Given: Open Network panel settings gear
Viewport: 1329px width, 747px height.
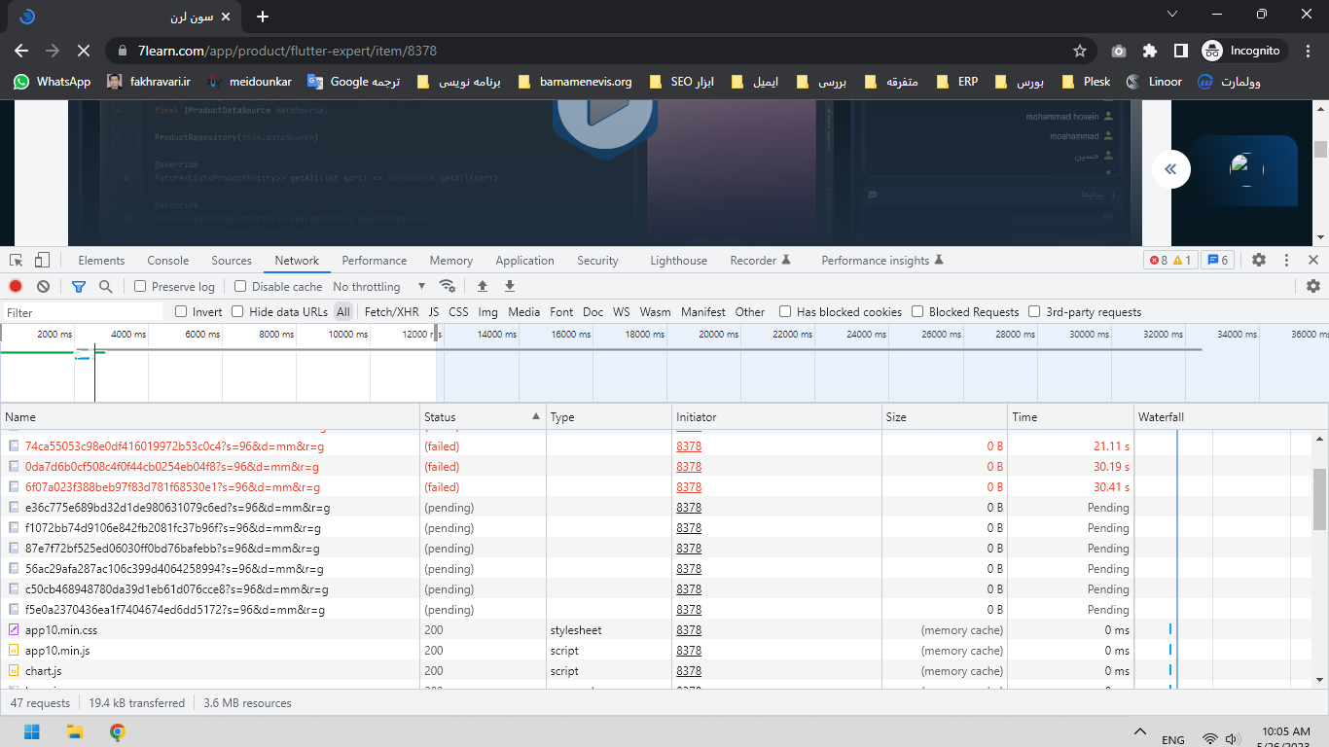Looking at the screenshot, I should 1313,286.
